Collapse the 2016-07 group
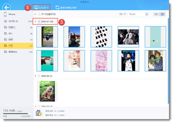 pos(35,21)
